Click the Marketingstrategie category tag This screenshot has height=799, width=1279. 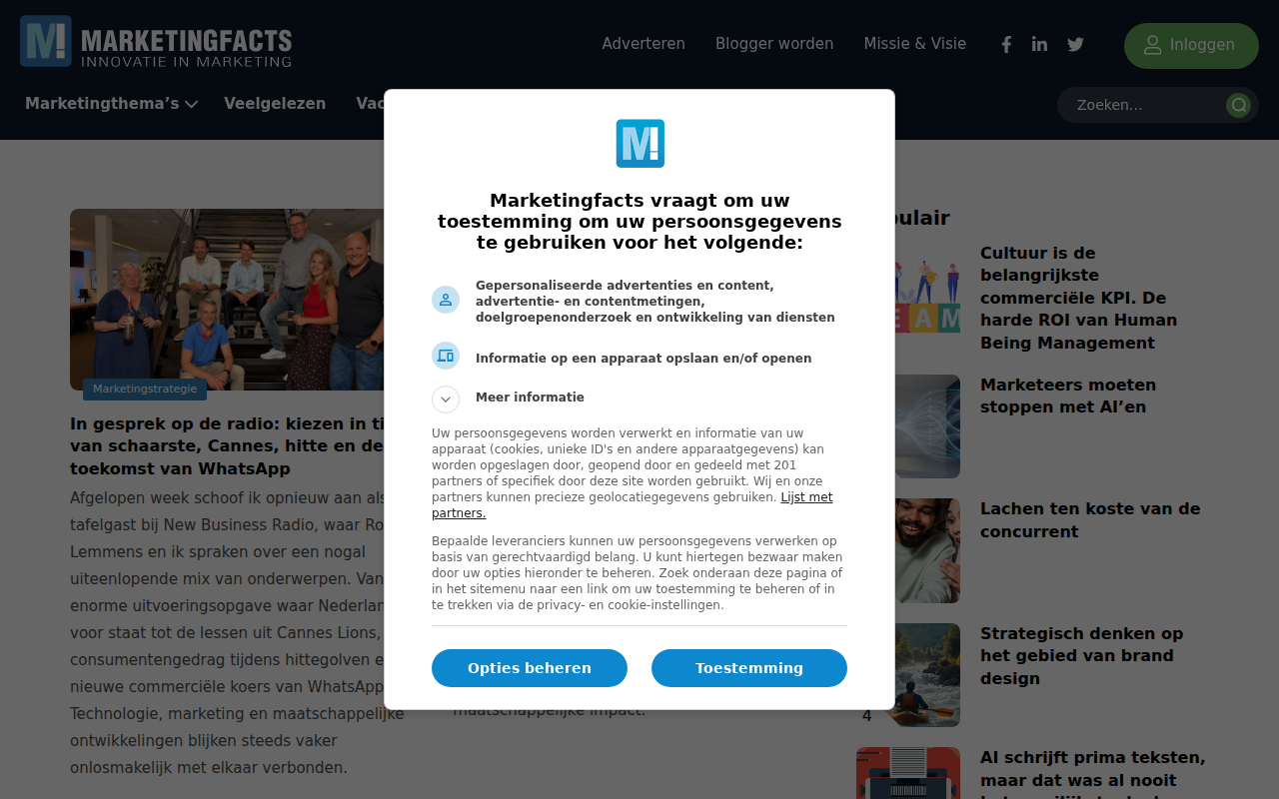coord(145,390)
